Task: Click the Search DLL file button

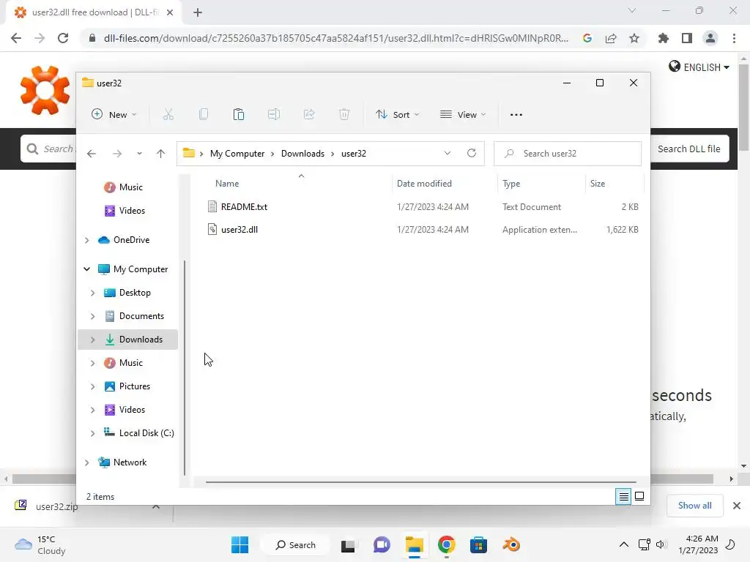Action: coord(688,149)
